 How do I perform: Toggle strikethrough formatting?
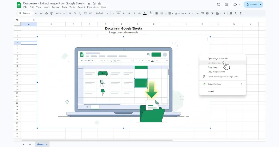tap(139, 13)
